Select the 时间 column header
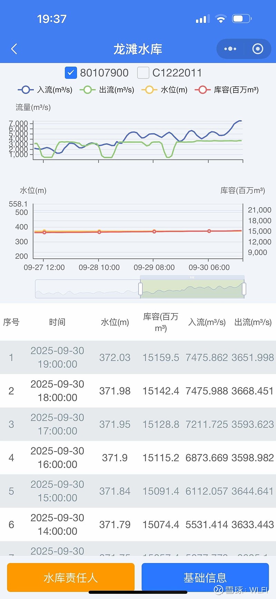Screen dimensions: 276x599 (x=57, y=322)
